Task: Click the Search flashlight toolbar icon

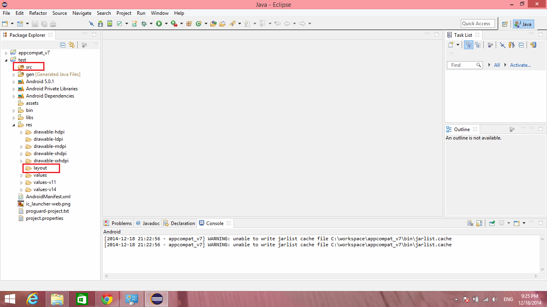Action: pyautogui.click(x=232, y=24)
